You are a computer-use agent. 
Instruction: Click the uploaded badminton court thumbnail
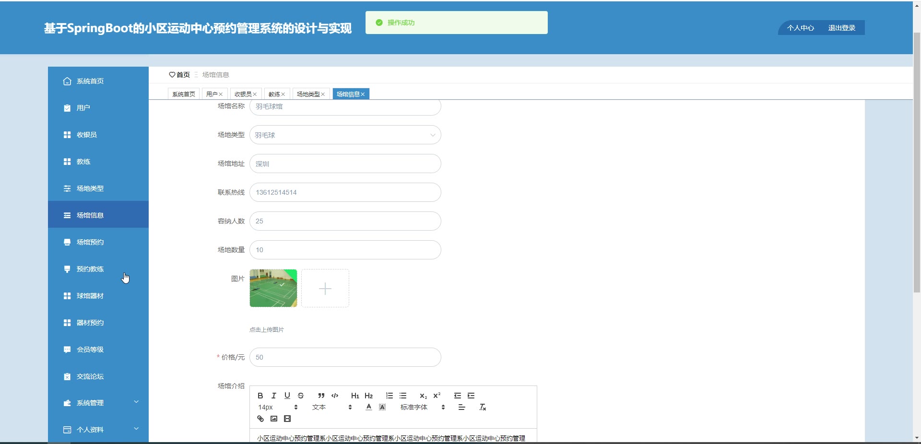point(273,288)
